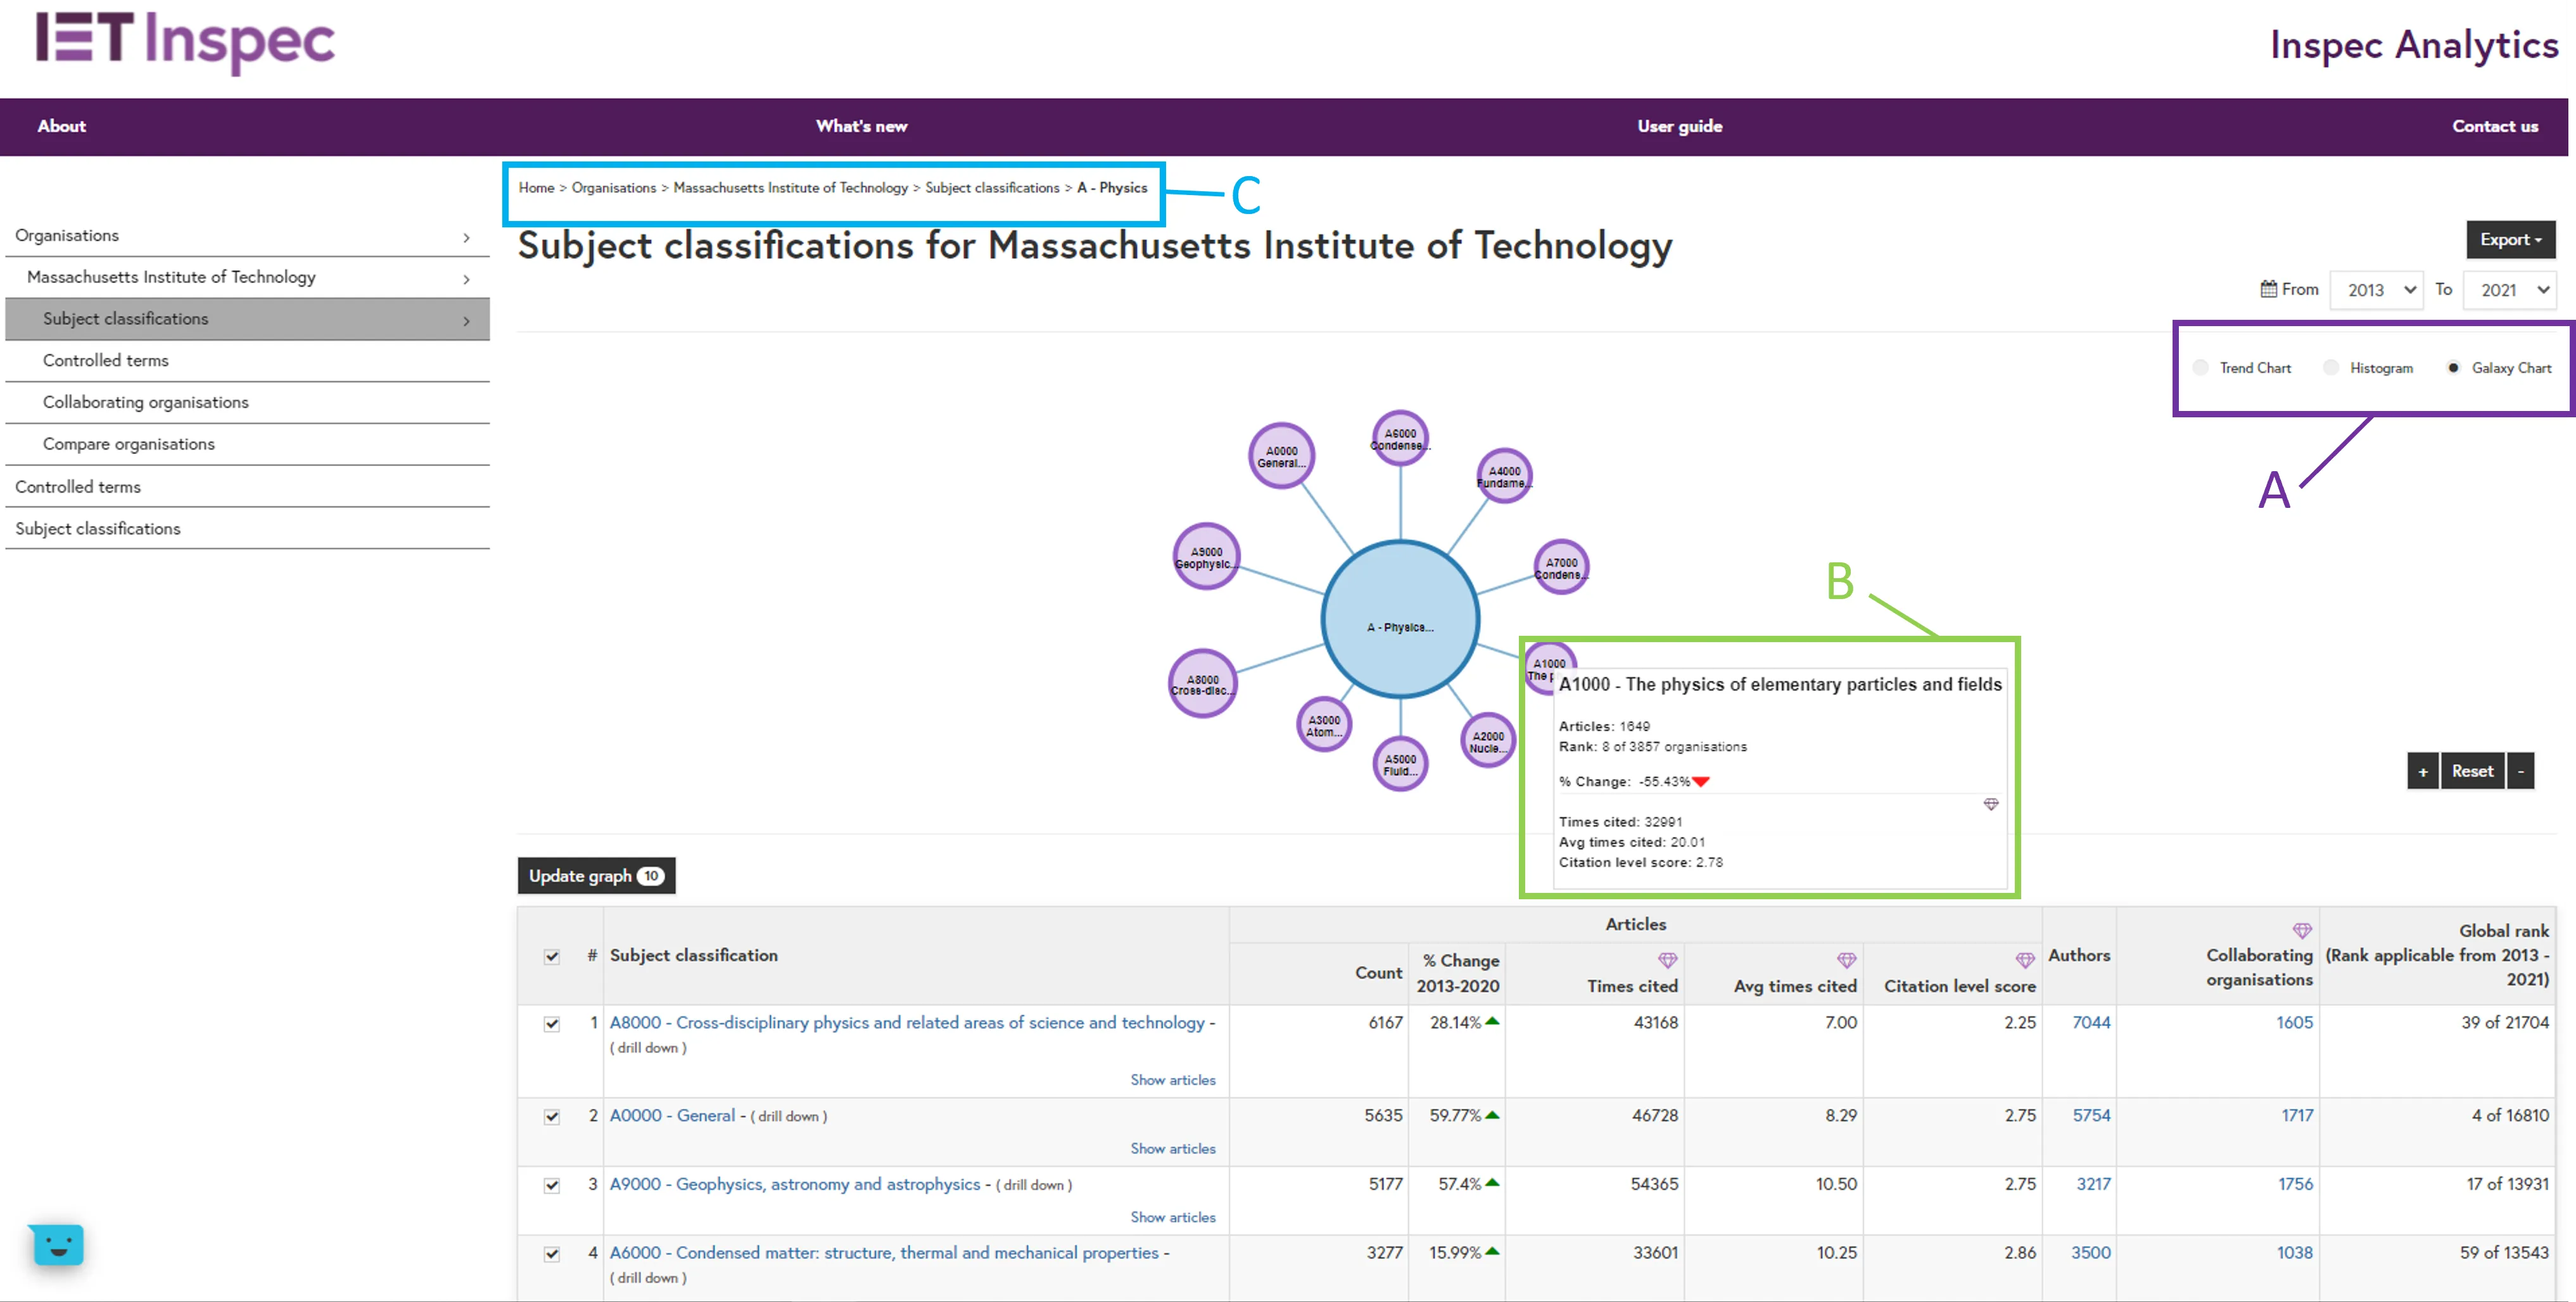The image size is (2576, 1302).
Task: Click diamond icon above Times cited column
Action: (x=1667, y=960)
